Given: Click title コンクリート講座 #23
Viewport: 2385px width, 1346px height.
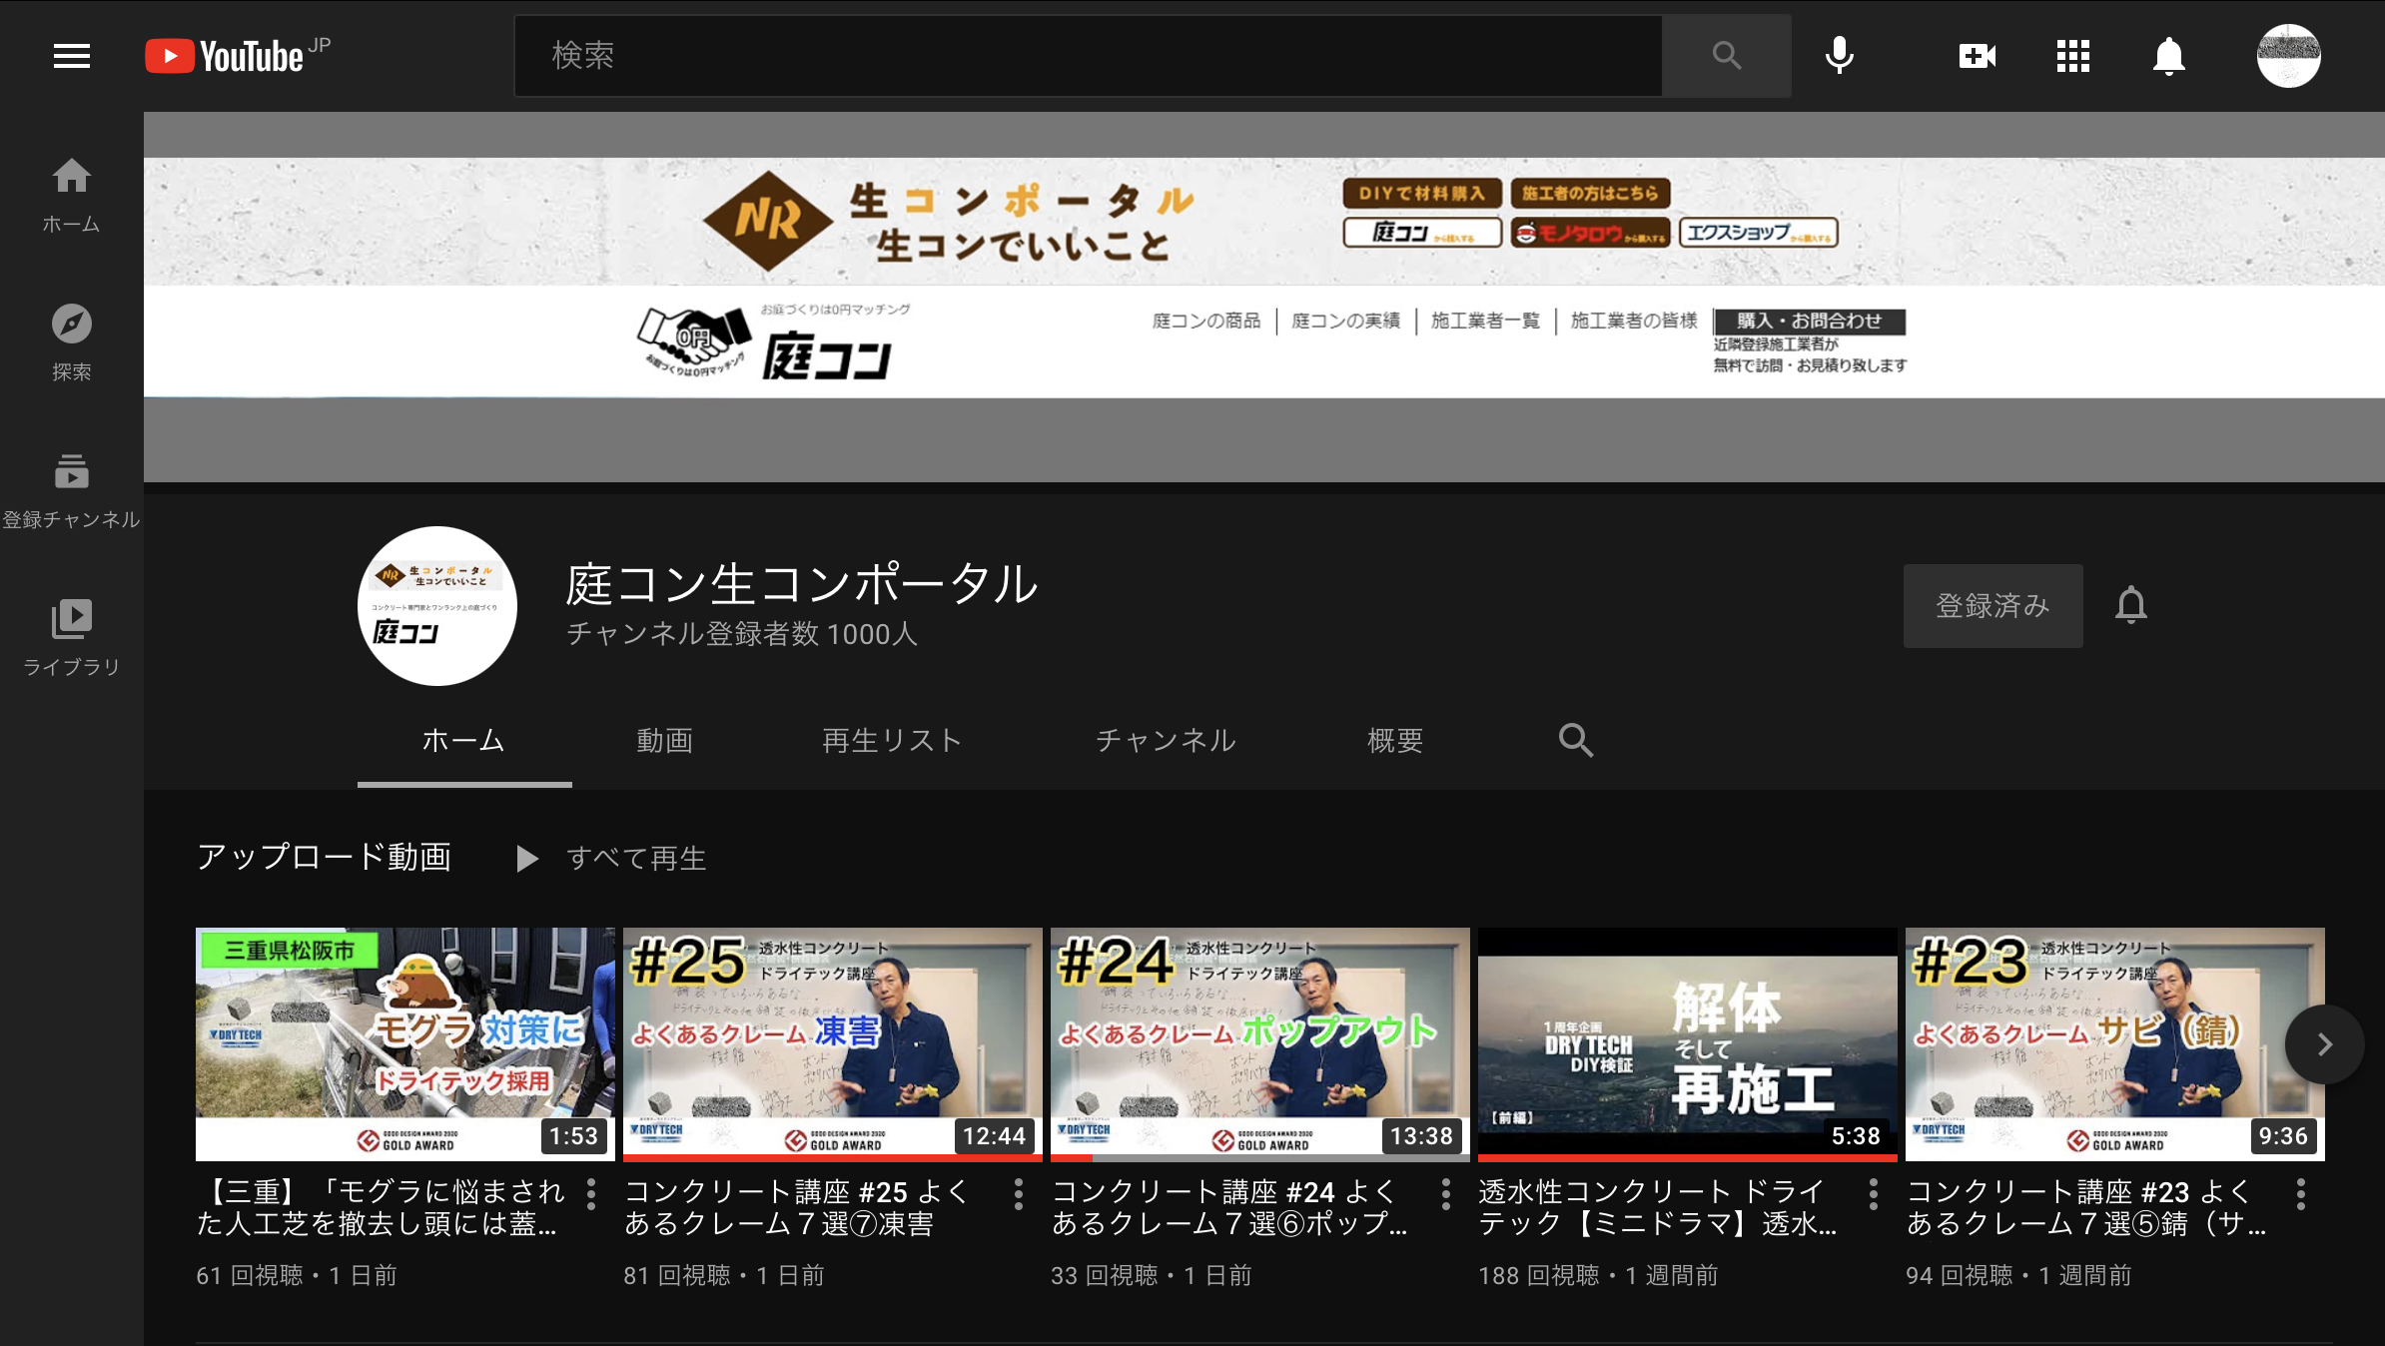Looking at the screenshot, I should pos(2085,1207).
